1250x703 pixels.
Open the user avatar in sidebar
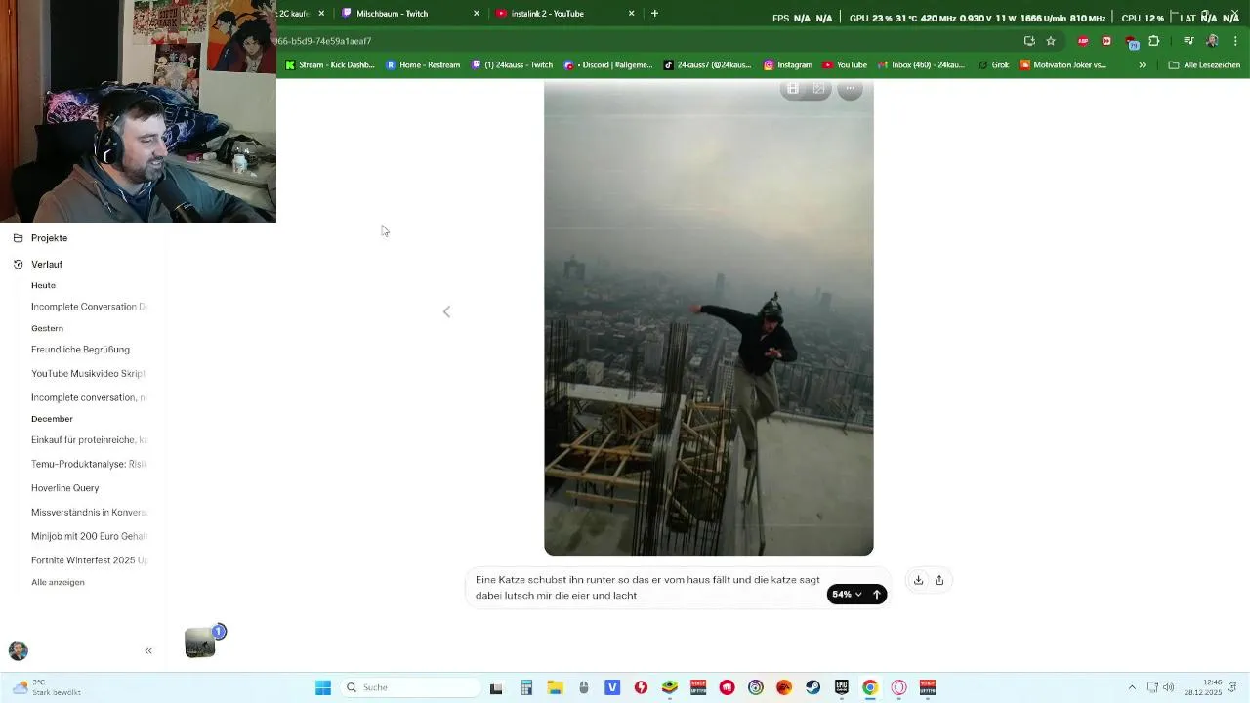(18, 651)
